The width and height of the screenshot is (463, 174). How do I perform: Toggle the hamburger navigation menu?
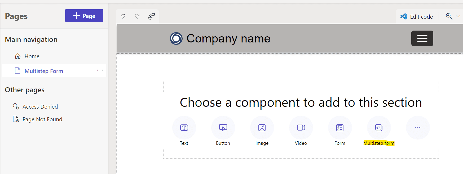(422, 38)
